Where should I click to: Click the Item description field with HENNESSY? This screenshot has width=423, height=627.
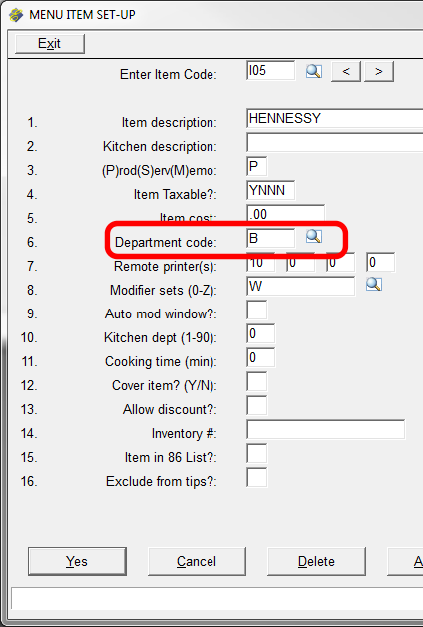click(335, 118)
